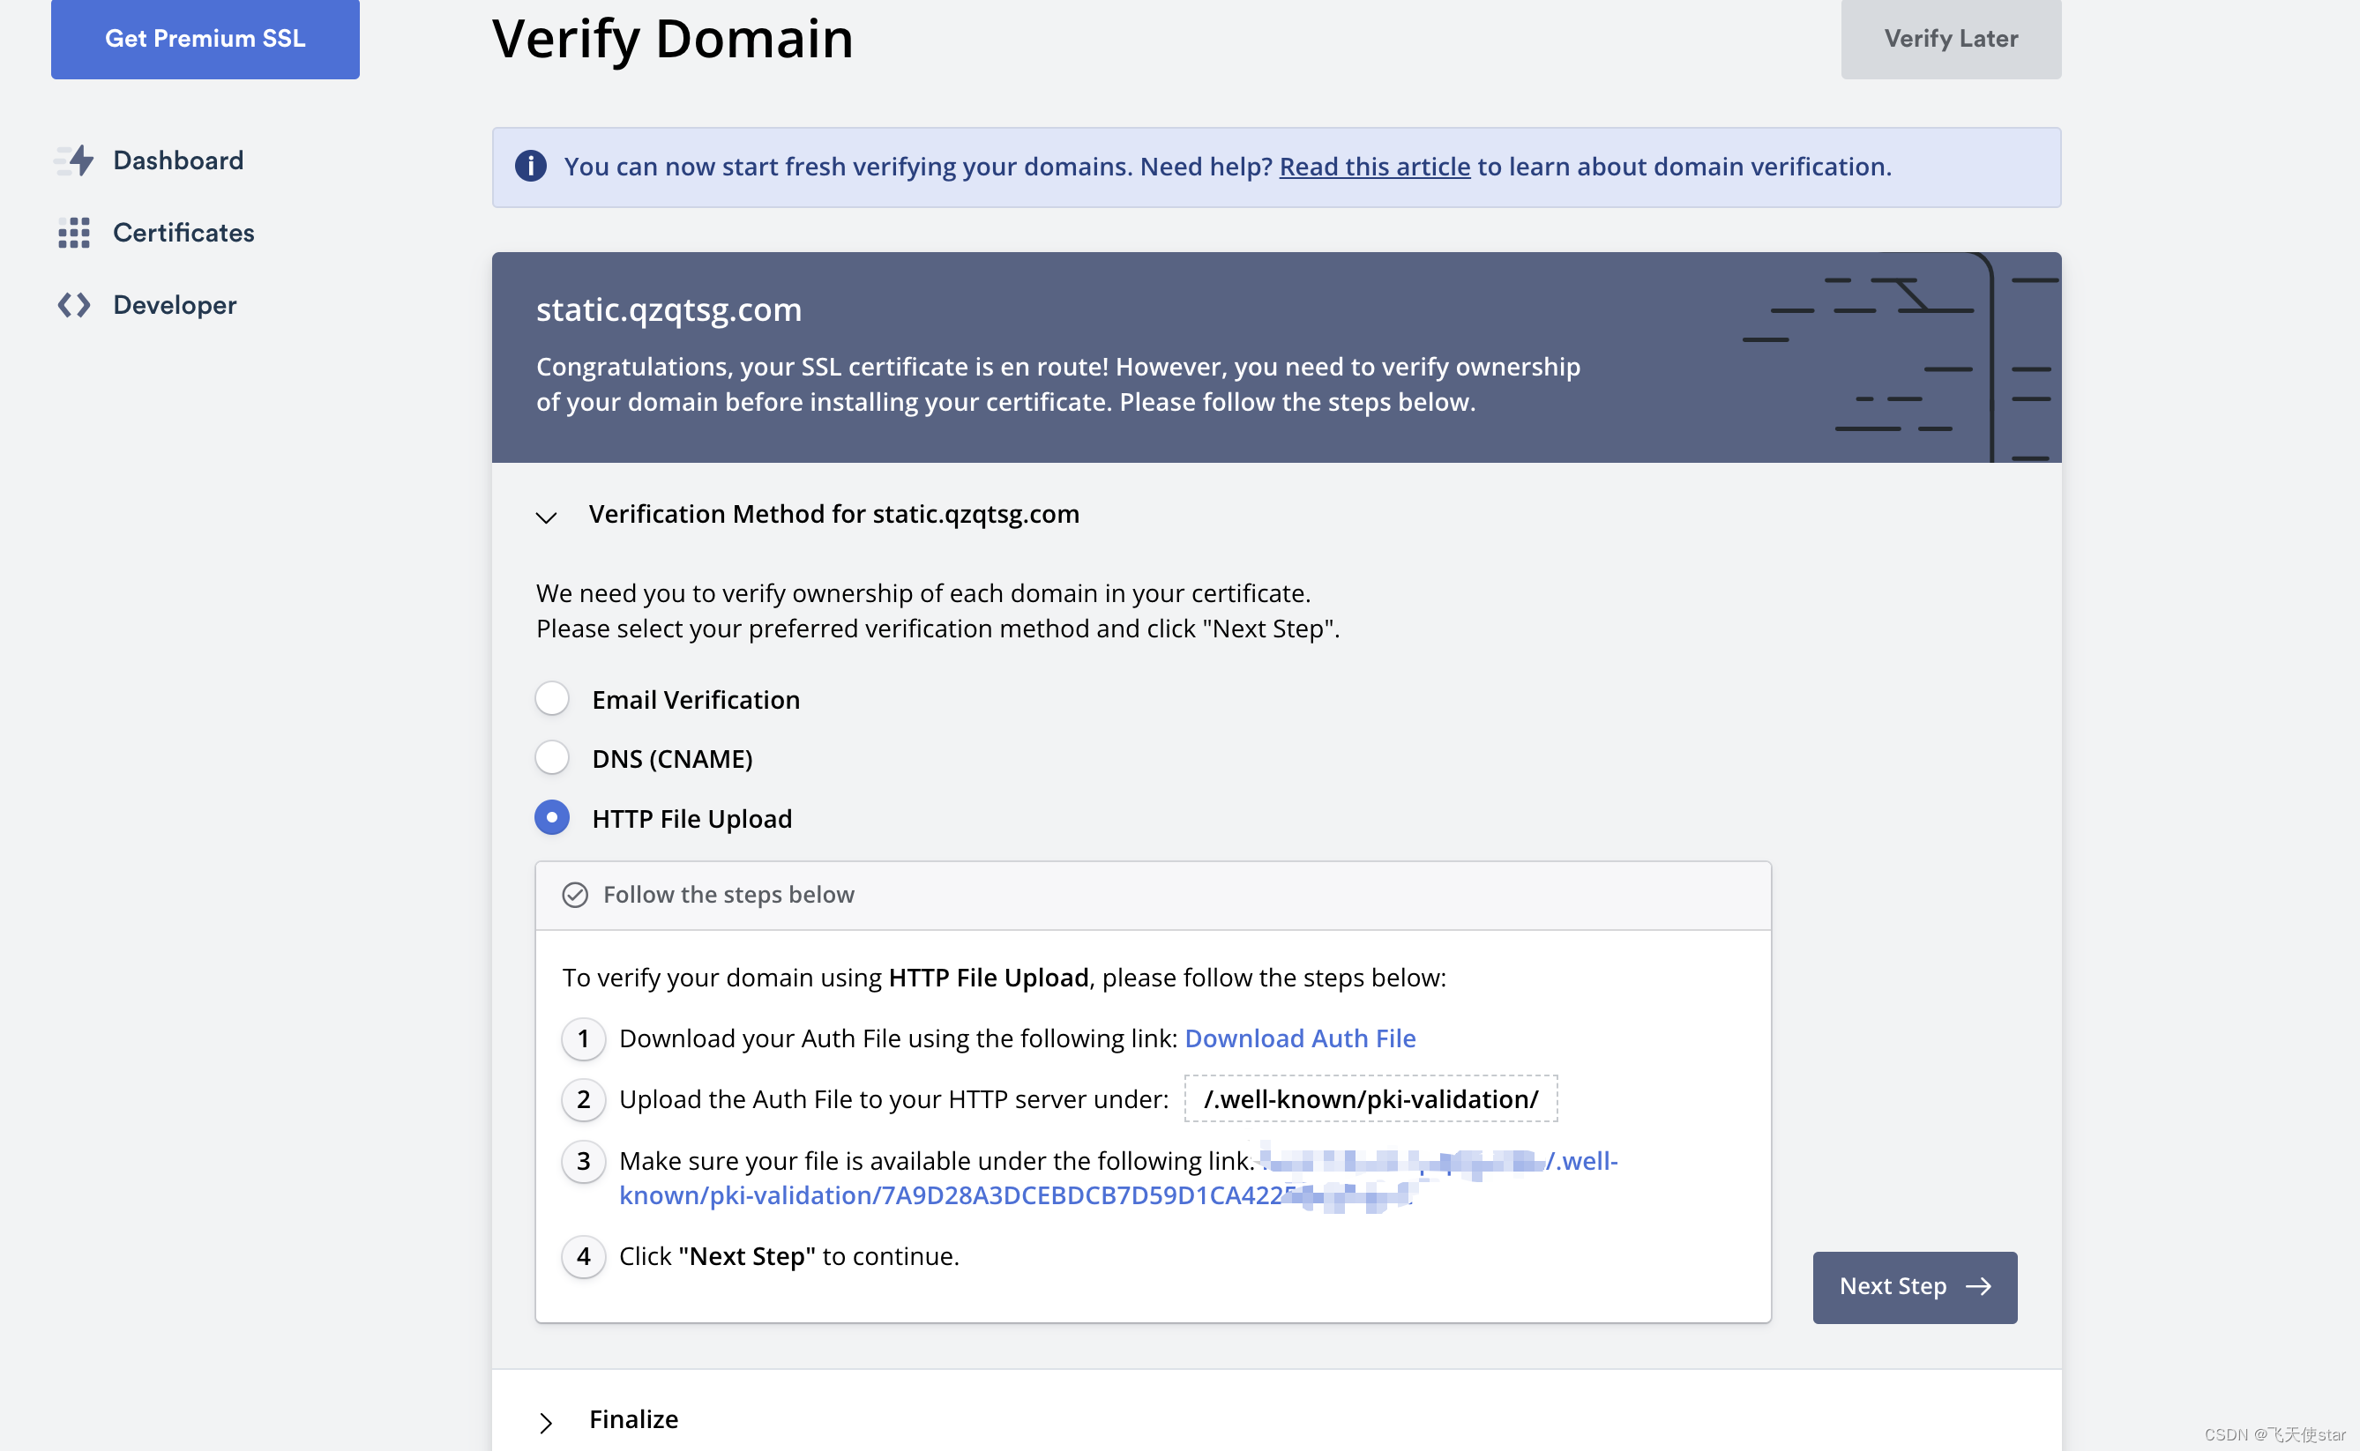This screenshot has height=1451, width=2360.
Task: Expand the Finalize section chevron
Action: pyautogui.click(x=544, y=1418)
